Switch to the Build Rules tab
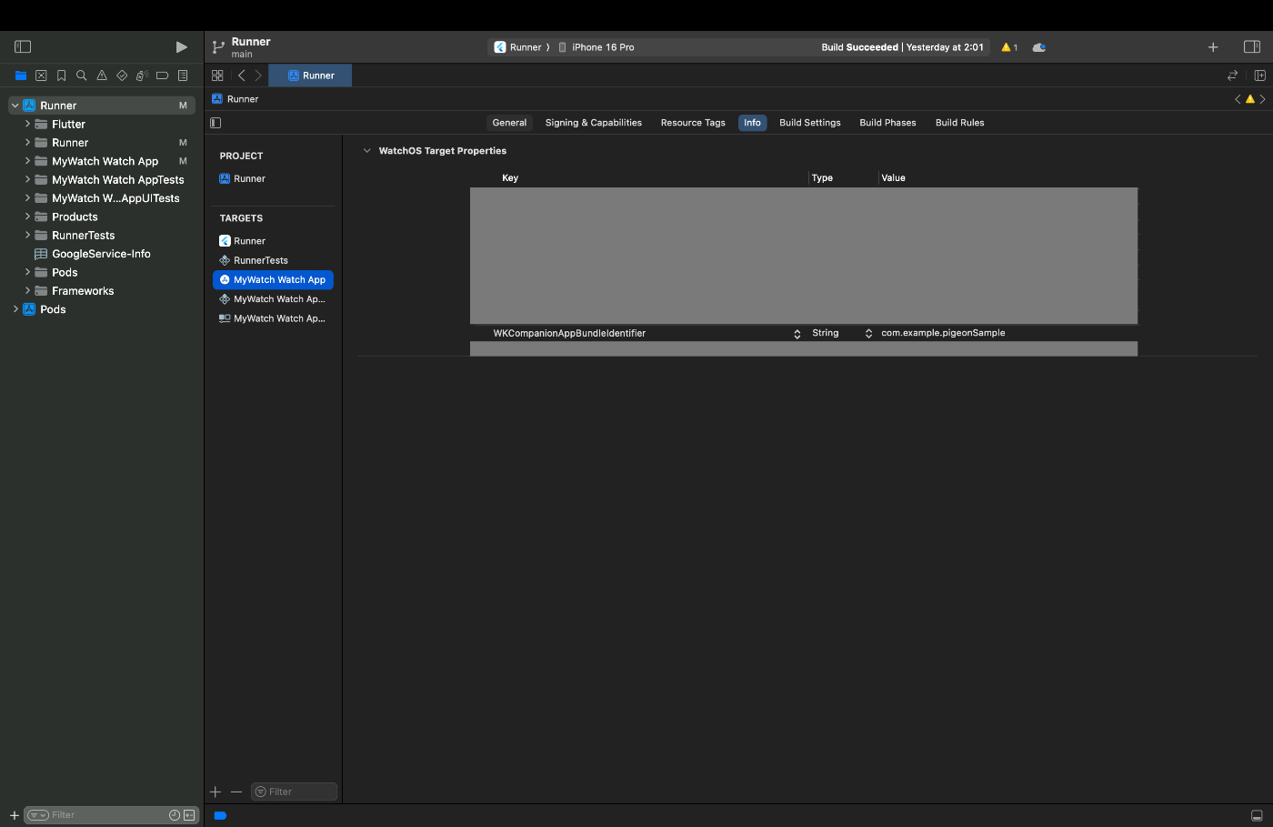 (x=960, y=123)
